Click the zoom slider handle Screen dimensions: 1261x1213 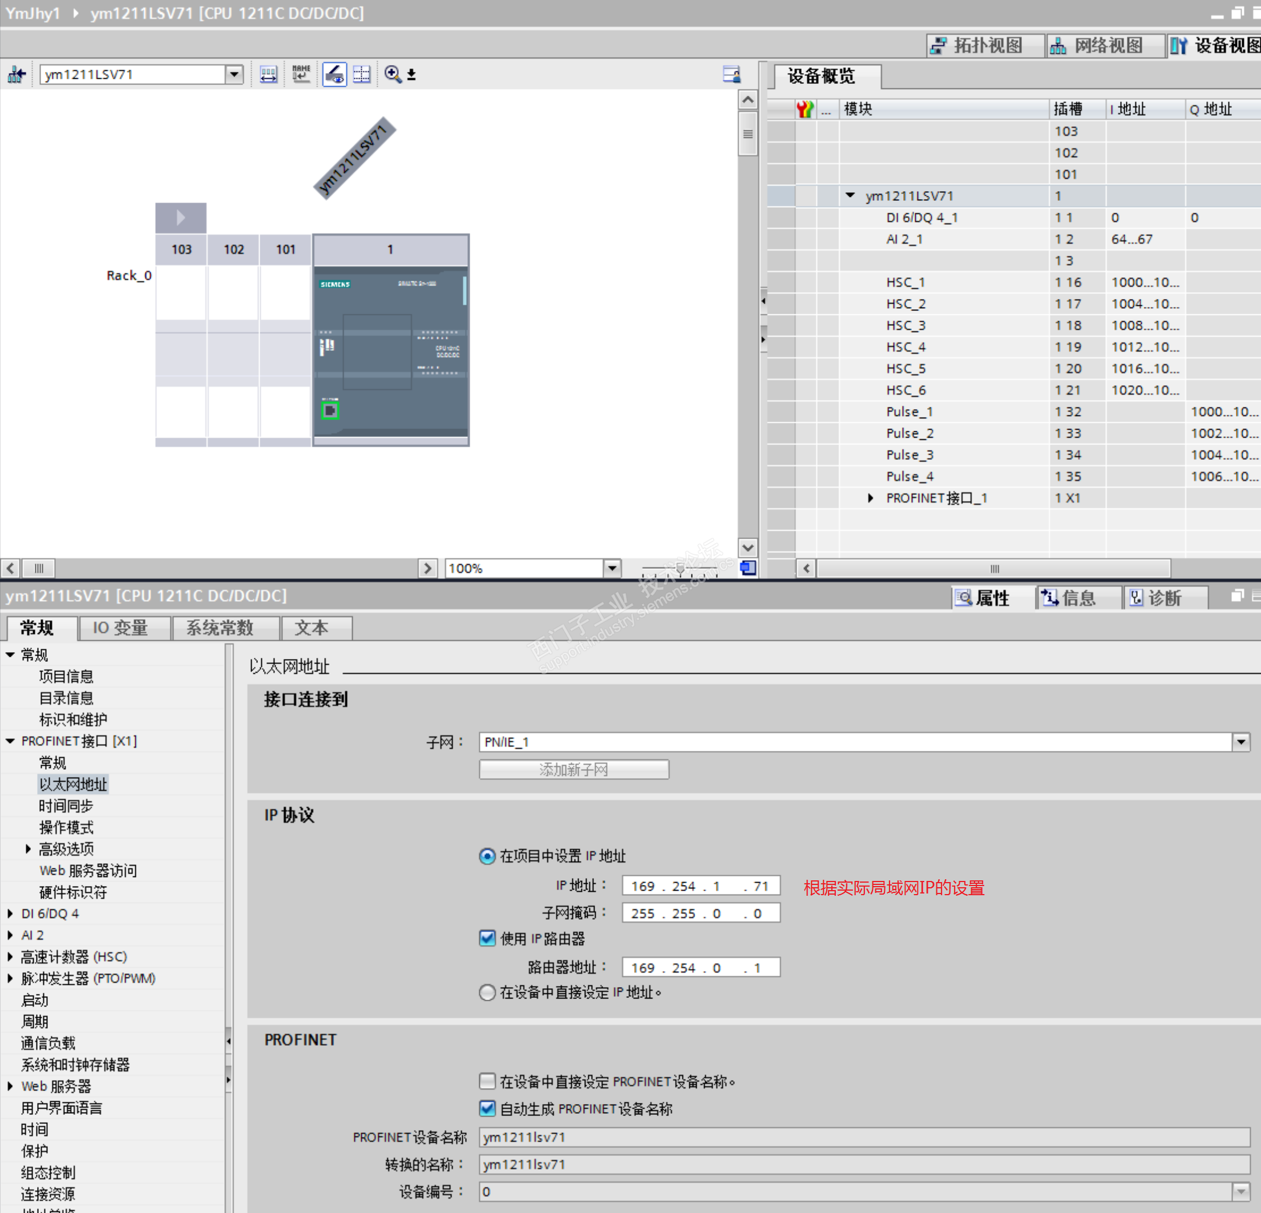(680, 568)
